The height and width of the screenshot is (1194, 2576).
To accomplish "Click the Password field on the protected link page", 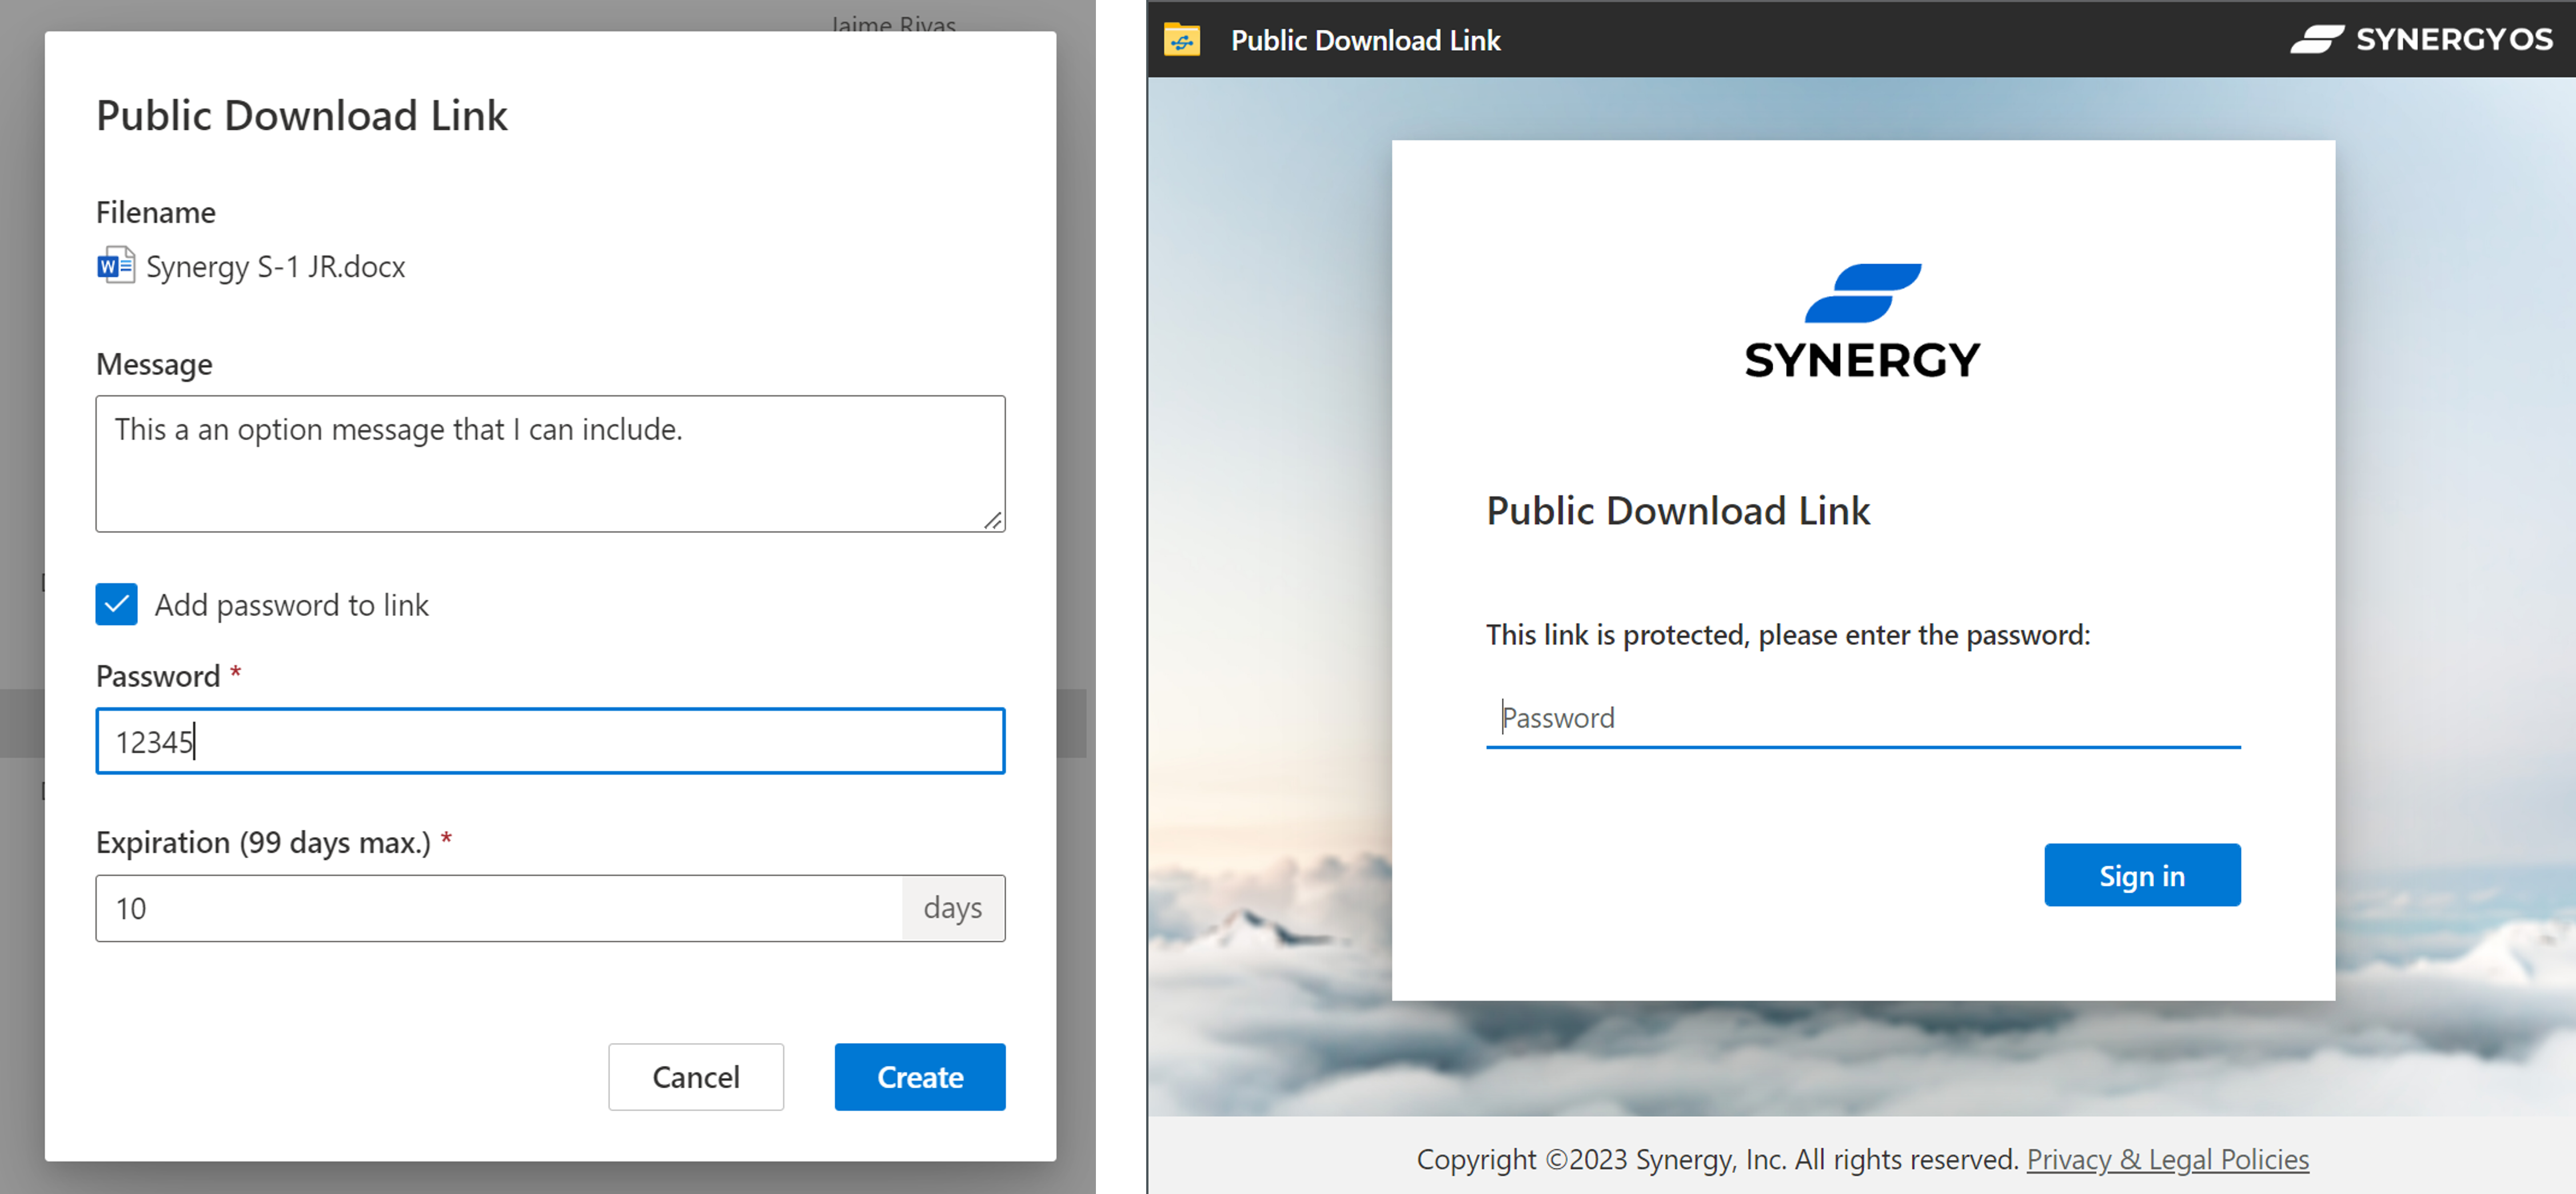I will point(1863,718).
